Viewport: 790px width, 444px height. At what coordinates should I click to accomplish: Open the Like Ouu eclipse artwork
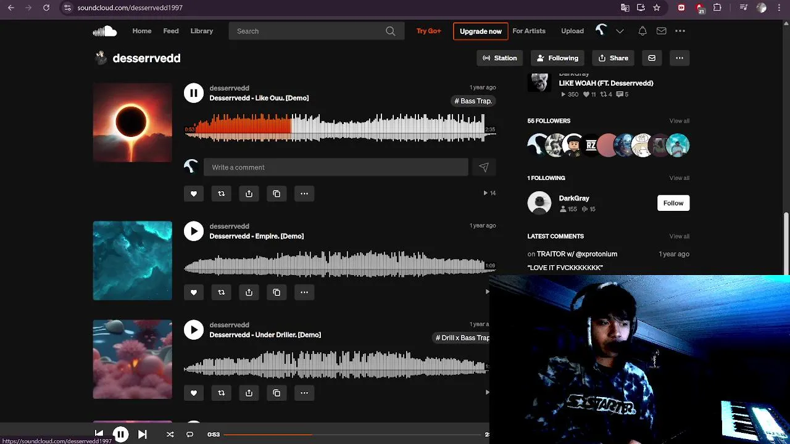(x=133, y=123)
